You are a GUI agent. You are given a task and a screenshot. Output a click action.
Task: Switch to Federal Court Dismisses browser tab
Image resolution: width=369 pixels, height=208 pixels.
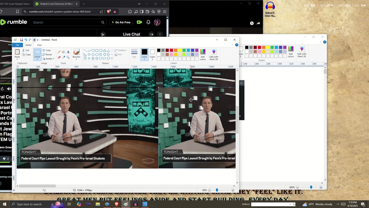tap(57, 4)
